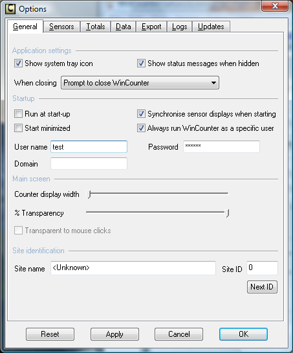Screen dimensions: 293x353
Task: Switch to the Sensors tab
Action: (x=61, y=27)
